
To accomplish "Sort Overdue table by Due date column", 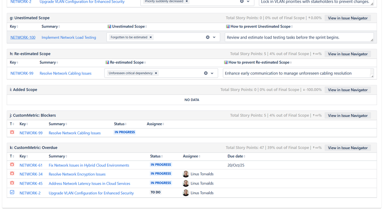I will [236, 156].
